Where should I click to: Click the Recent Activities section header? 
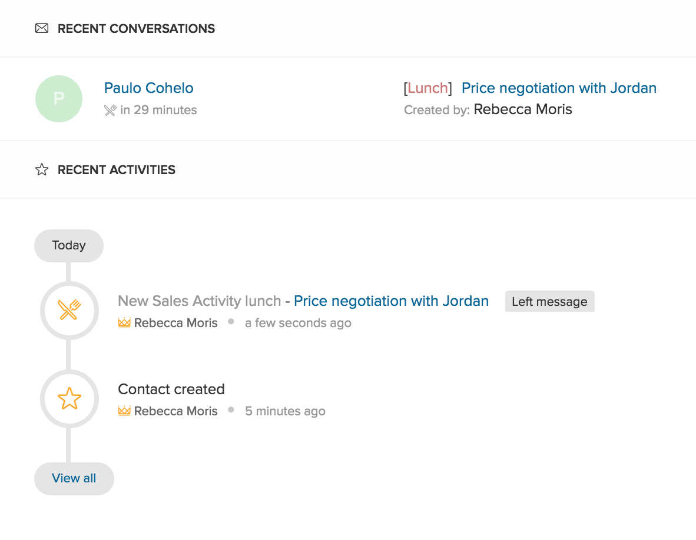coord(117,170)
